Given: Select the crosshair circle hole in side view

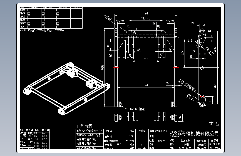Looking at the screenshot, I should [x=202, y=67].
